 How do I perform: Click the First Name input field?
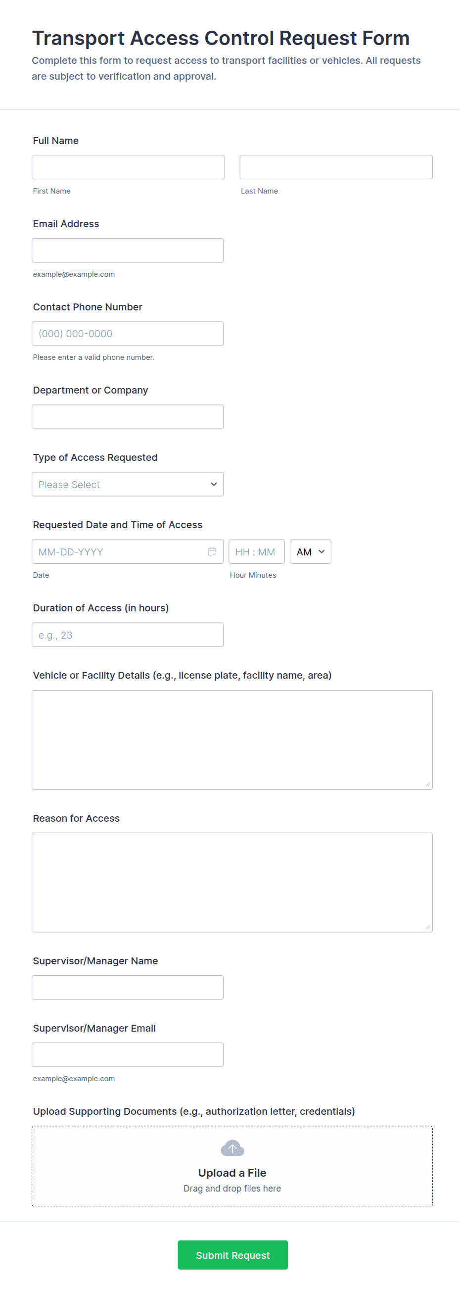pyautogui.click(x=128, y=167)
